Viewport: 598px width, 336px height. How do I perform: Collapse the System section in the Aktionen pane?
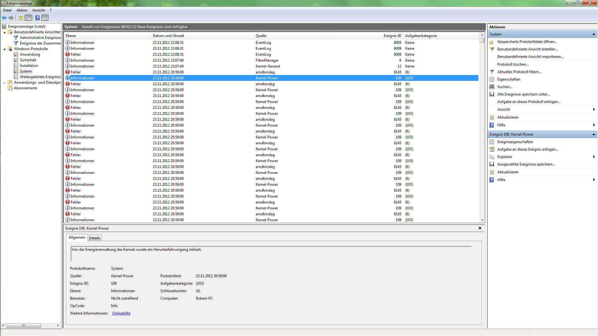[x=593, y=34]
